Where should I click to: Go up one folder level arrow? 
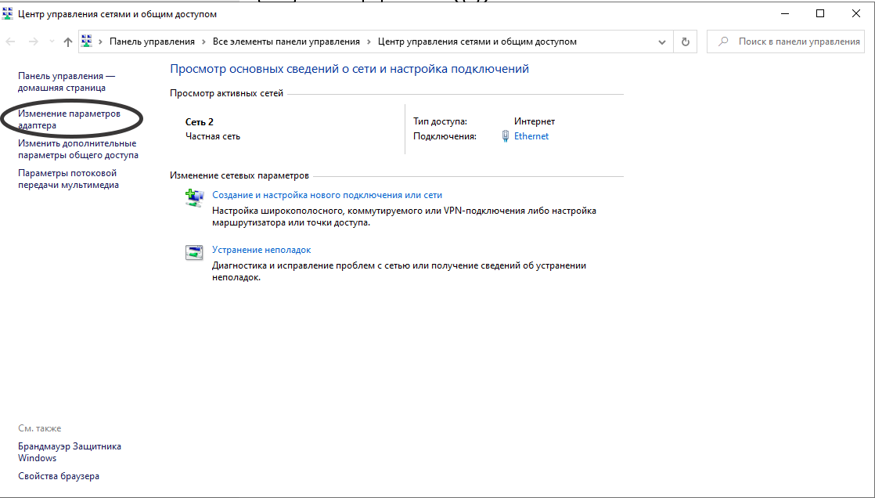tap(68, 42)
